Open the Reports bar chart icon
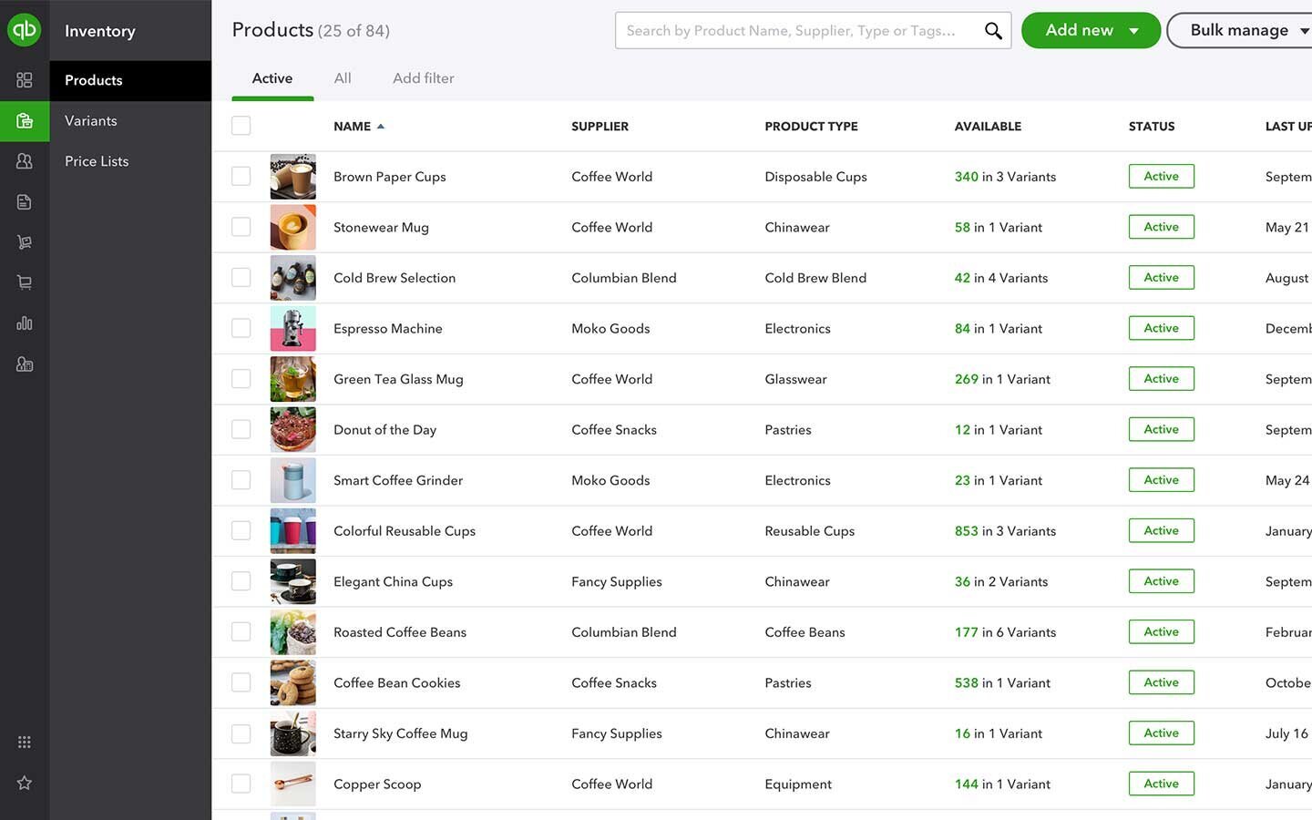This screenshot has height=820, width=1312. [x=25, y=323]
